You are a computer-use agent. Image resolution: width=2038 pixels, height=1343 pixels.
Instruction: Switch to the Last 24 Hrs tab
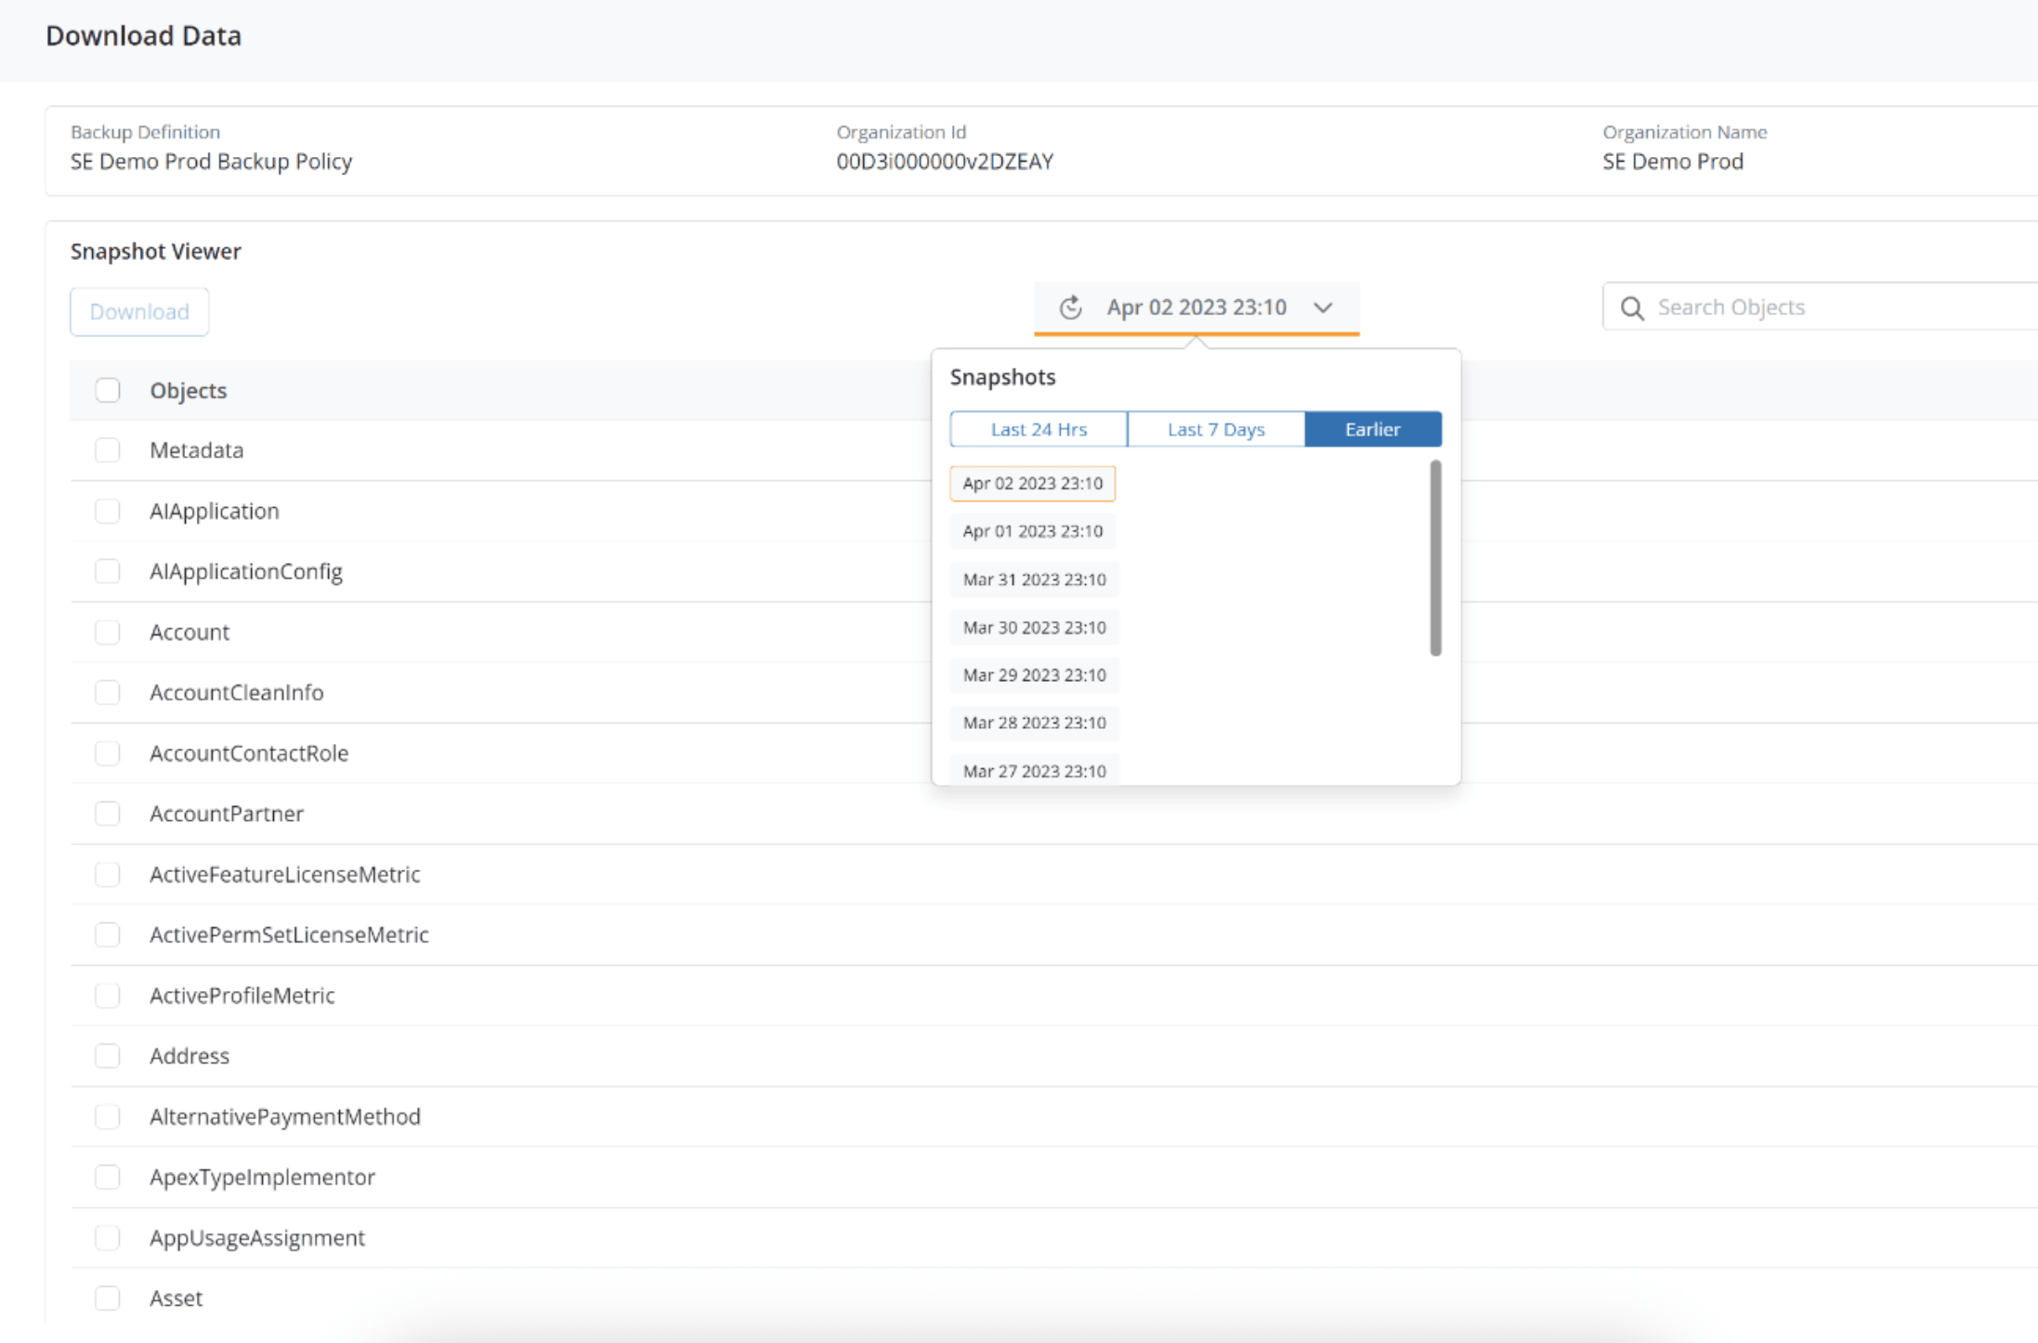pyautogui.click(x=1038, y=428)
